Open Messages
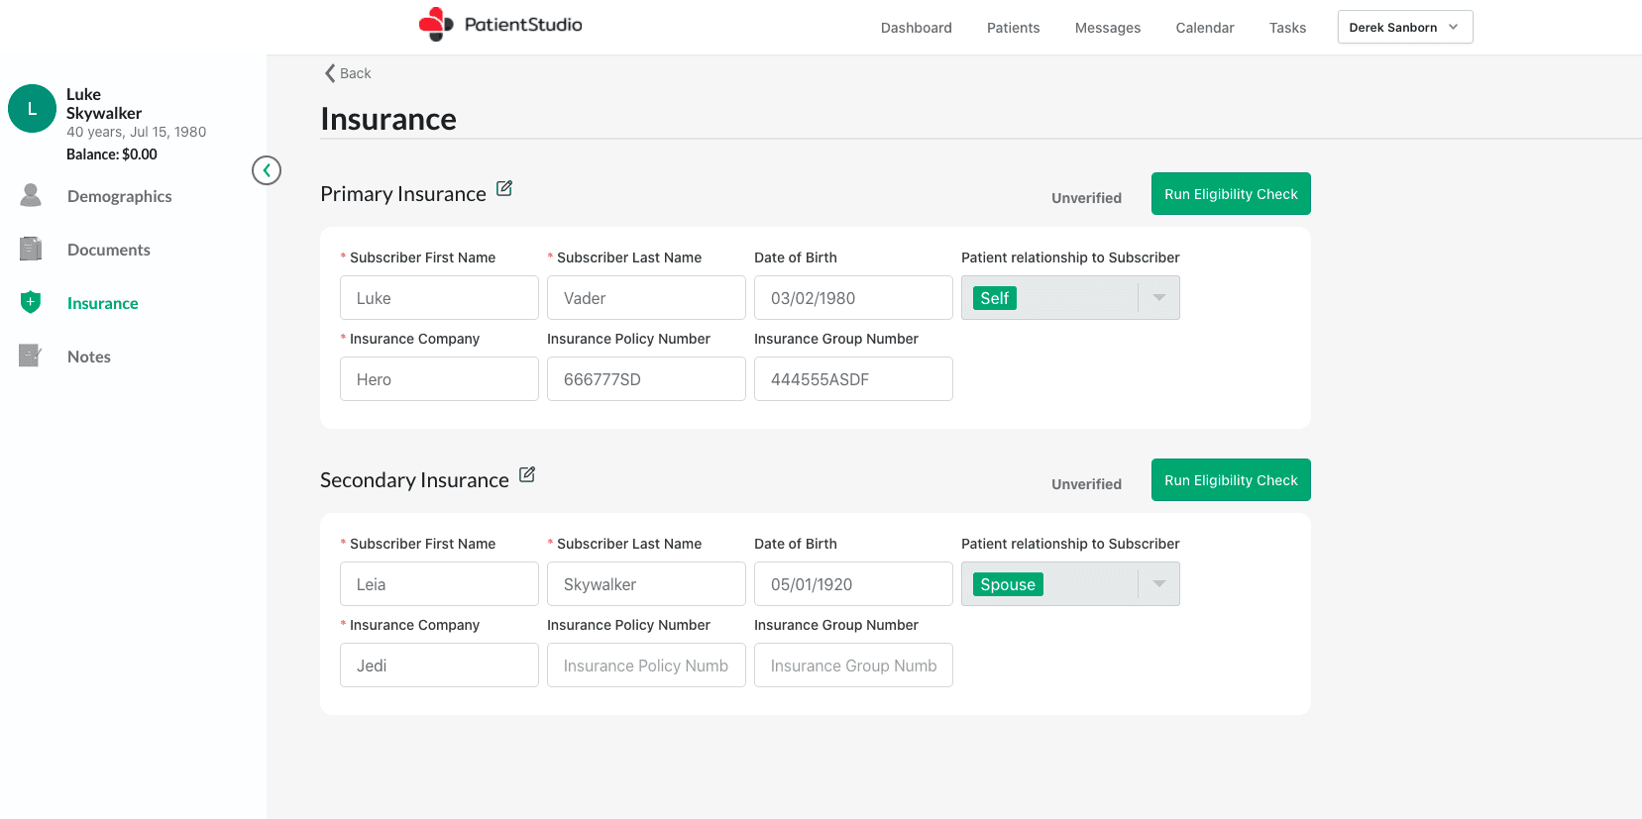Screen dimensions: 1642x819 coord(1108,28)
